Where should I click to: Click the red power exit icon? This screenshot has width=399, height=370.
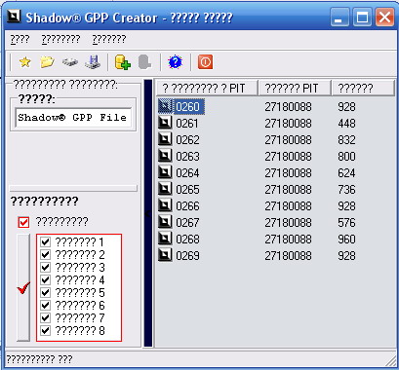[205, 61]
